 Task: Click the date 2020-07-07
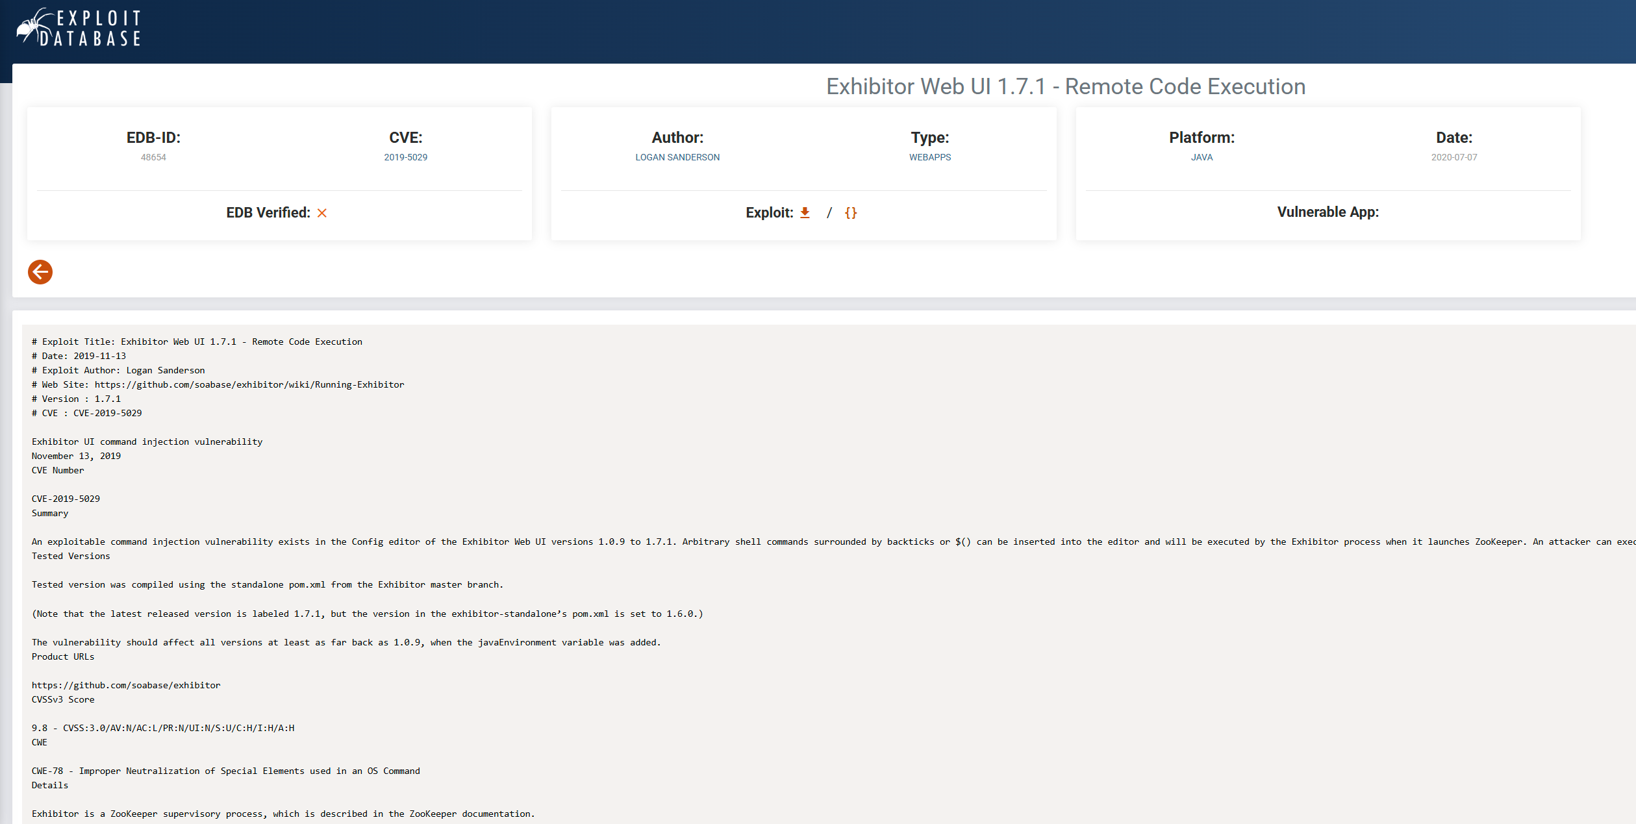click(1454, 157)
